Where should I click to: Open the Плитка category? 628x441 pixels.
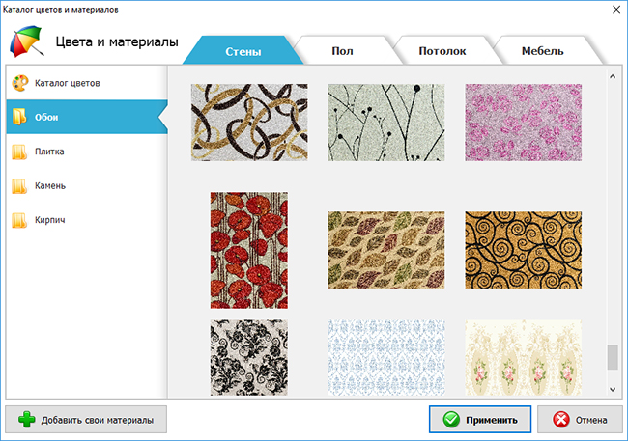click(87, 152)
